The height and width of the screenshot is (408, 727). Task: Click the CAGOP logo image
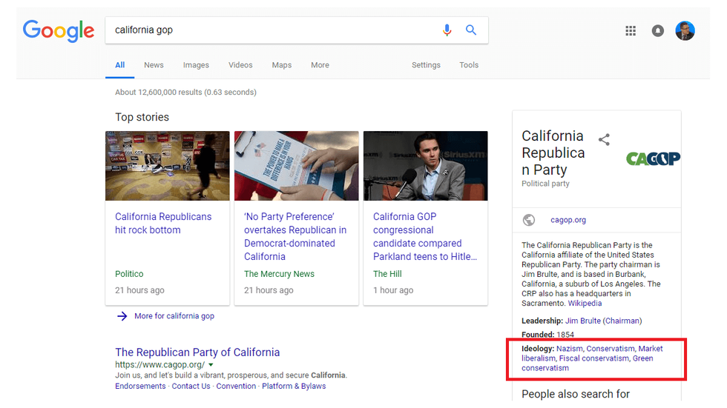653,158
